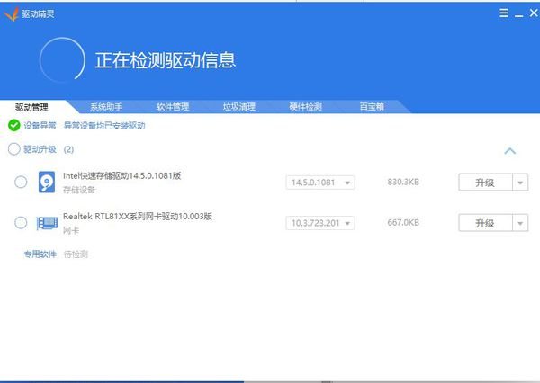This screenshot has height=383, width=540.
Task: Click the 专用软件 label
Action: pyautogui.click(x=40, y=254)
